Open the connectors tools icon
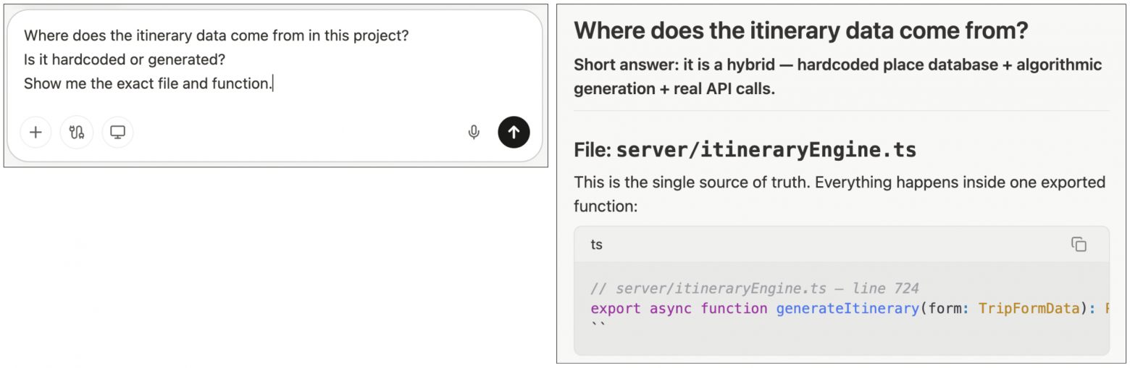Image resolution: width=1130 pixels, height=368 pixels. coord(77,133)
